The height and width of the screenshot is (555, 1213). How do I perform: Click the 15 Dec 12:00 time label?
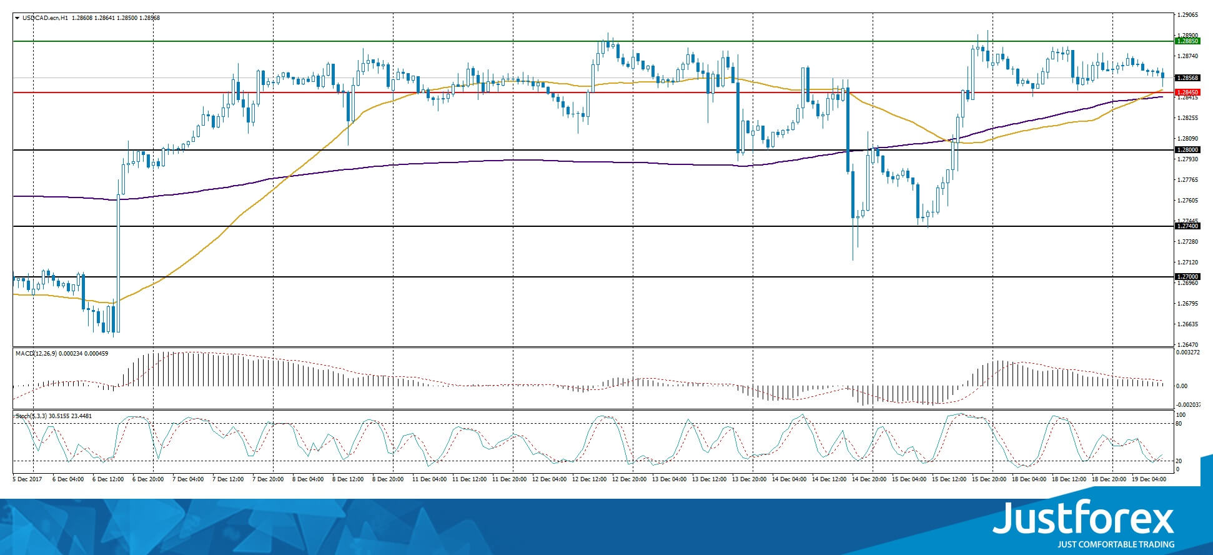[x=949, y=479]
